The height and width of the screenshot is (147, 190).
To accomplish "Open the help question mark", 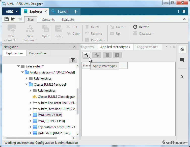I will [178, 12].
